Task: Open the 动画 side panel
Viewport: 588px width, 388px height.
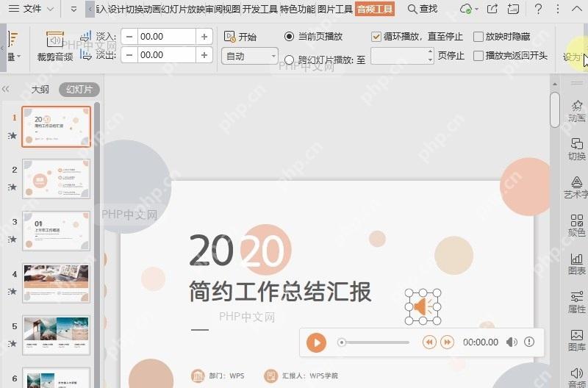Action: [576, 112]
